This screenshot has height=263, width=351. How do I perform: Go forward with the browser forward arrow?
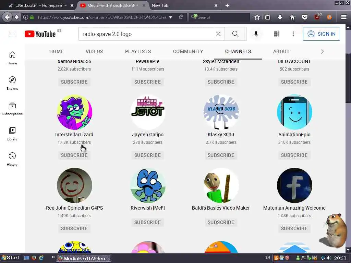[17, 17]
